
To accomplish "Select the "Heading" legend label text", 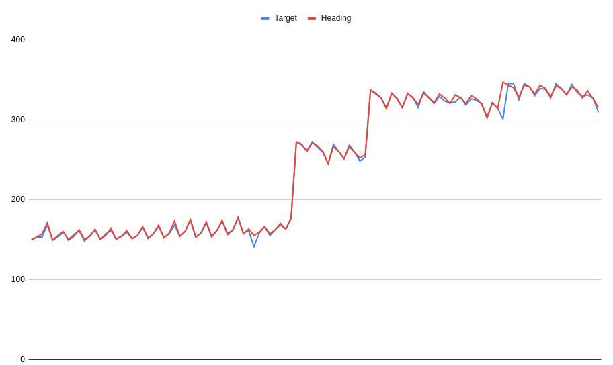I will point(336,18).
